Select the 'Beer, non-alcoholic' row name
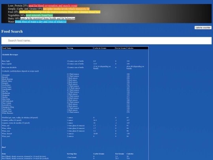 point(9,67)
